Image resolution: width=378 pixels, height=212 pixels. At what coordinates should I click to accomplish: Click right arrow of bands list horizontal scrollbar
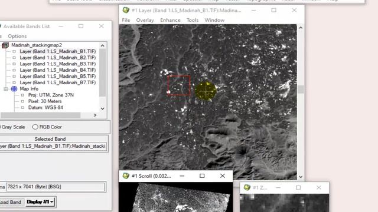click(x=95, y=115)
